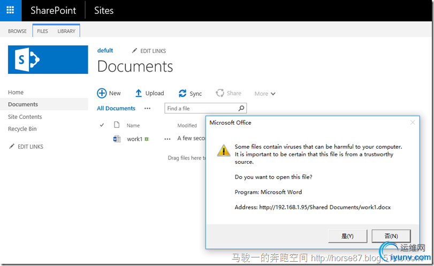Click the yellow warning triangle icon

223,150
